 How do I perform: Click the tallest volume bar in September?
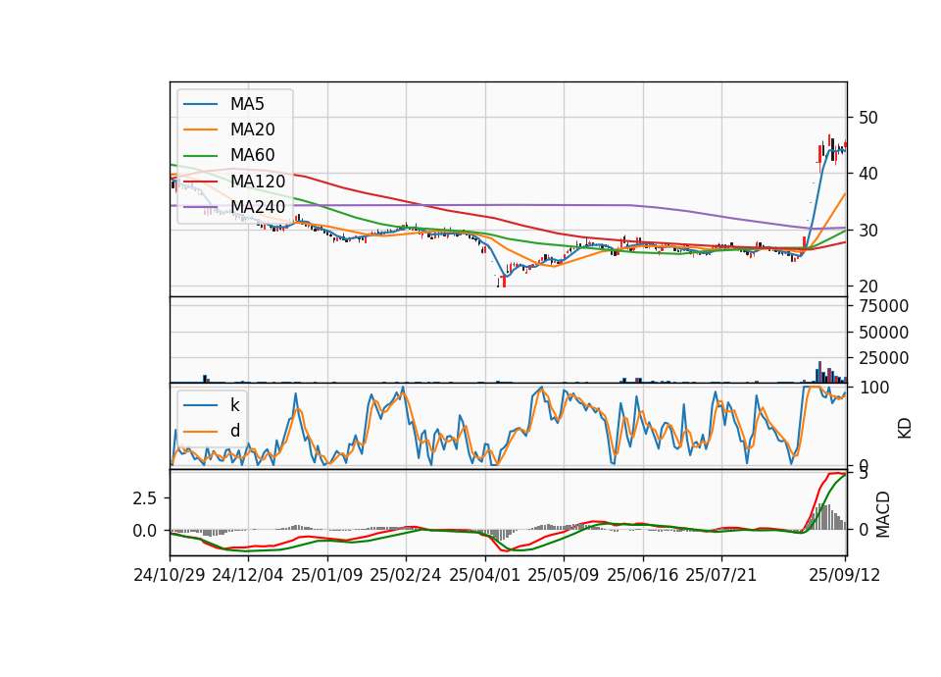pyautogui.click(x=819, y=372)
